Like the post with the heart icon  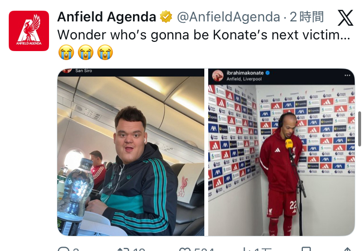click(x=185, y=250)
